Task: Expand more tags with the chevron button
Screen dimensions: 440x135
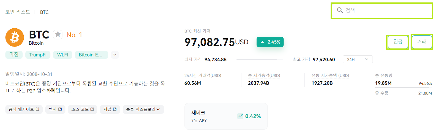Action: tap(115, 55)
